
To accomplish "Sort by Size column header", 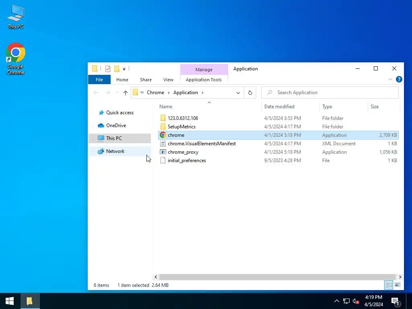I will pos(383,106).
